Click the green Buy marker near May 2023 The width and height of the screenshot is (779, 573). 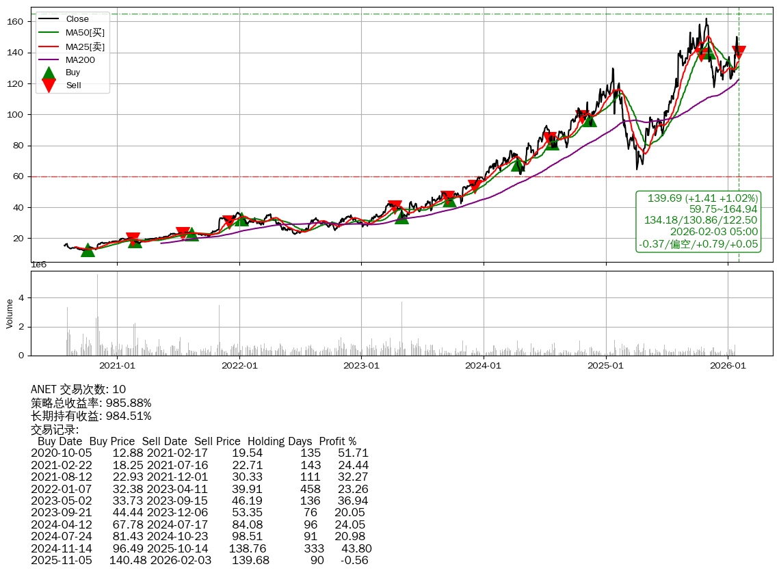pyautogui.click(x=401, y=217)
